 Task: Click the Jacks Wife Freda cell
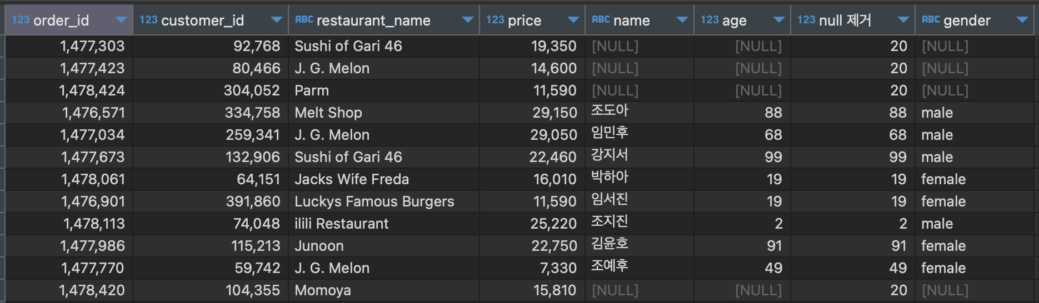[x=384, y=179]
